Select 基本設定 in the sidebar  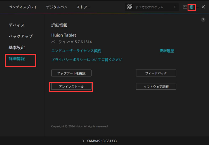point(17,47)
